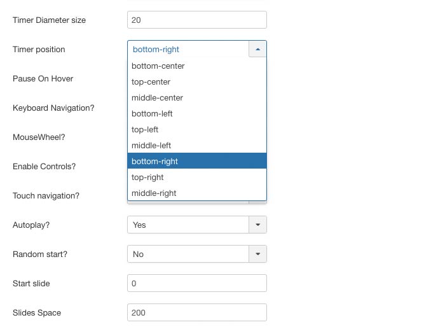Focus the Slides Space input field
The height and width of the screenshot is (334, 445).
tap(196, 312)
